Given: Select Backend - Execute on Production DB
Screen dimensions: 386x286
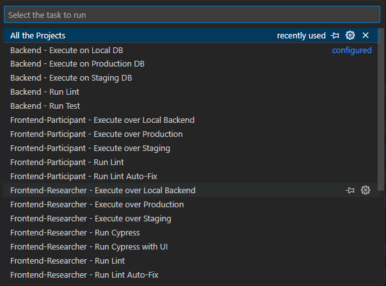Looking at the screenshot, I should (x=190, y=64).
